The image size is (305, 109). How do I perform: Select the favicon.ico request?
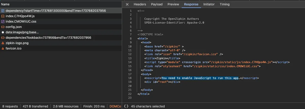61,48
